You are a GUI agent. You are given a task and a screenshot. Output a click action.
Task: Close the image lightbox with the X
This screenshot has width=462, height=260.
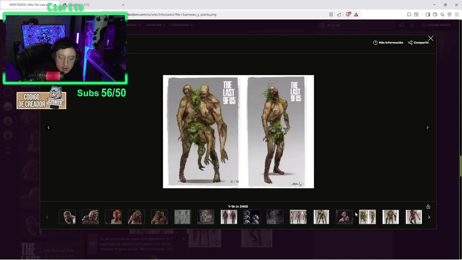pos(431,39)
